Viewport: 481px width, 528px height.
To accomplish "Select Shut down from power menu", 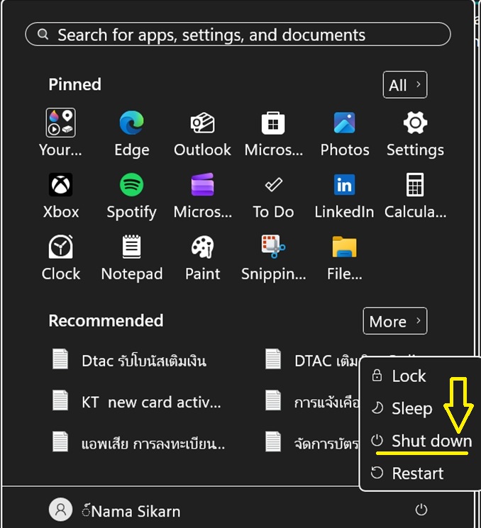I will pyautogui.click(x=421, y=441).
